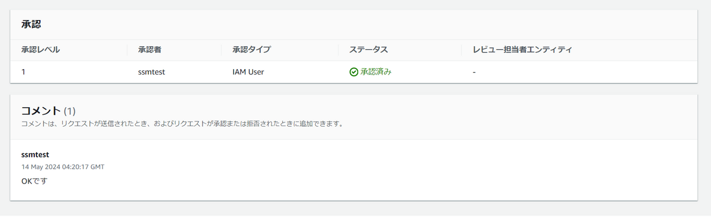The width and height of the screenshot is (711, 219).
Task: Select the ステータス column header
Action: point(369,50)
